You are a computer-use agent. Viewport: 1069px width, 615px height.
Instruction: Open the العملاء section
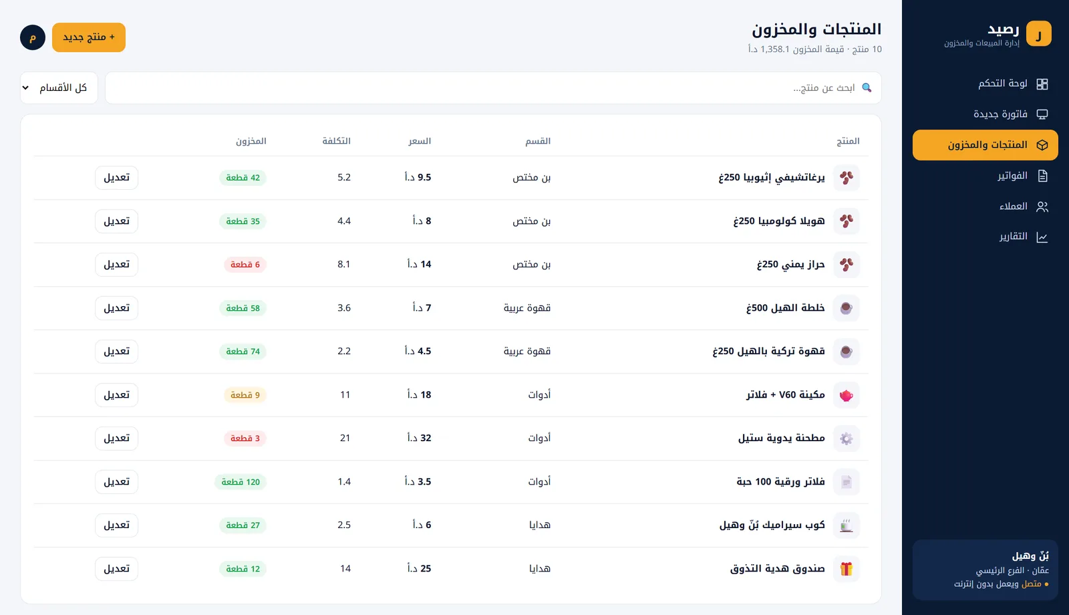pyautogui.click(x=985, y=207)
